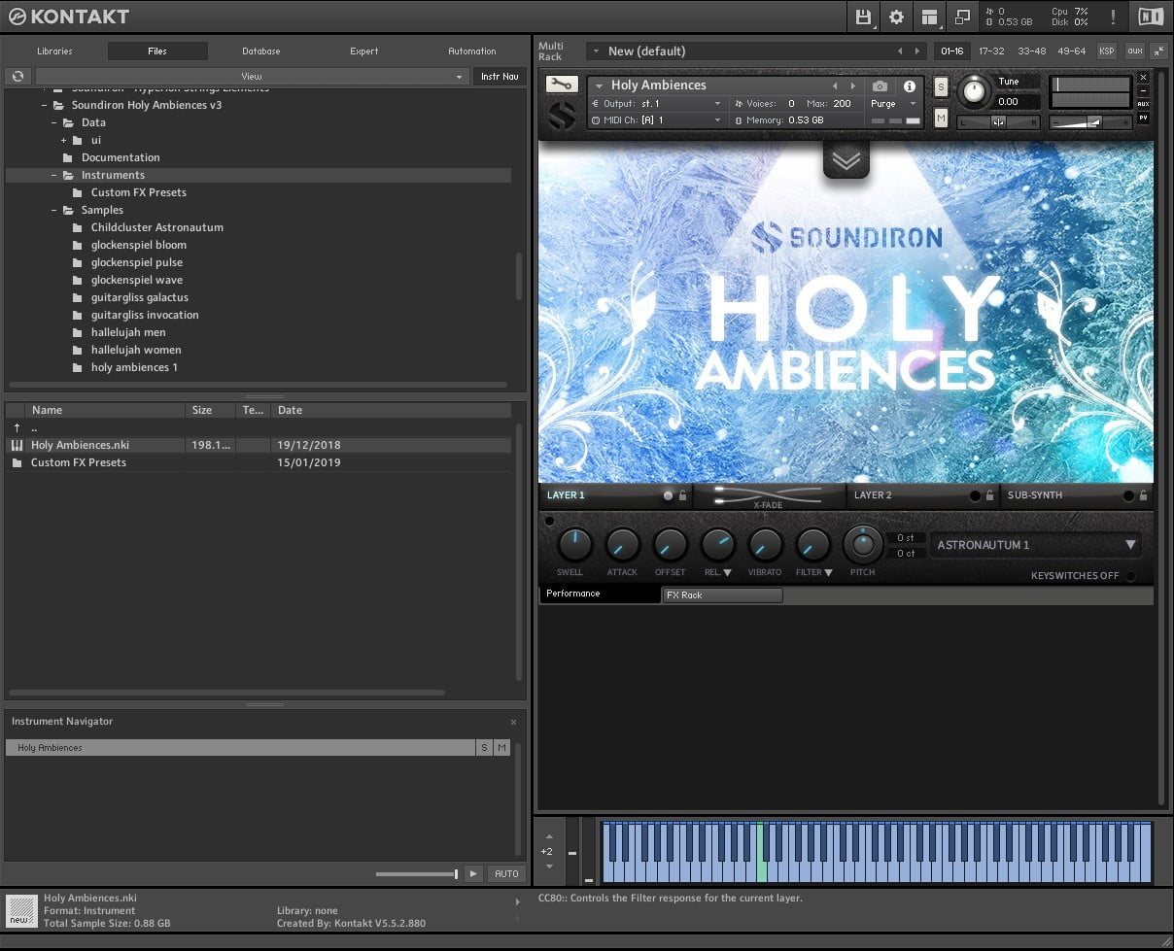Open the Files save/load menu icon

863,17
